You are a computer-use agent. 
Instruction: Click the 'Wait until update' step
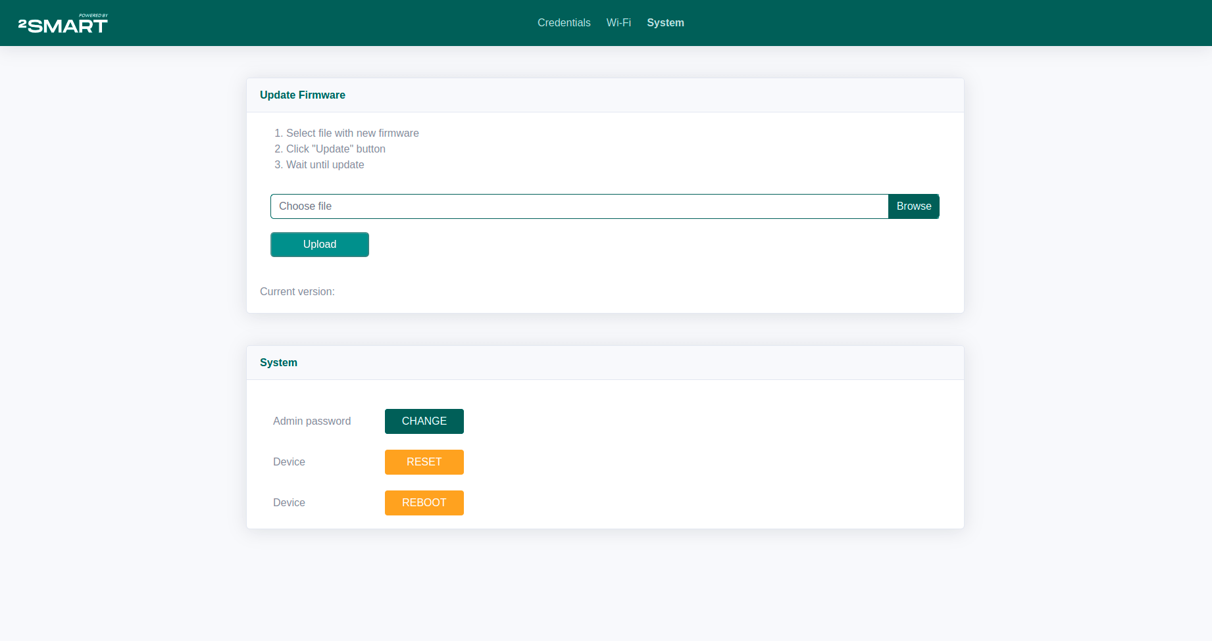pos(325,165)
